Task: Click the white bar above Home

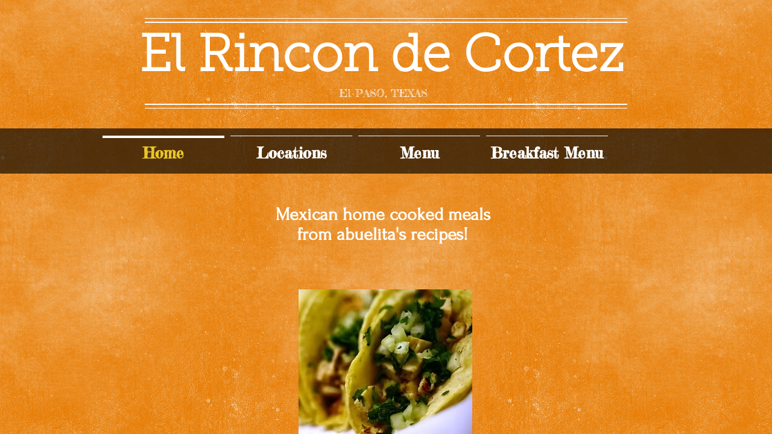Action: tap(163, 137)
